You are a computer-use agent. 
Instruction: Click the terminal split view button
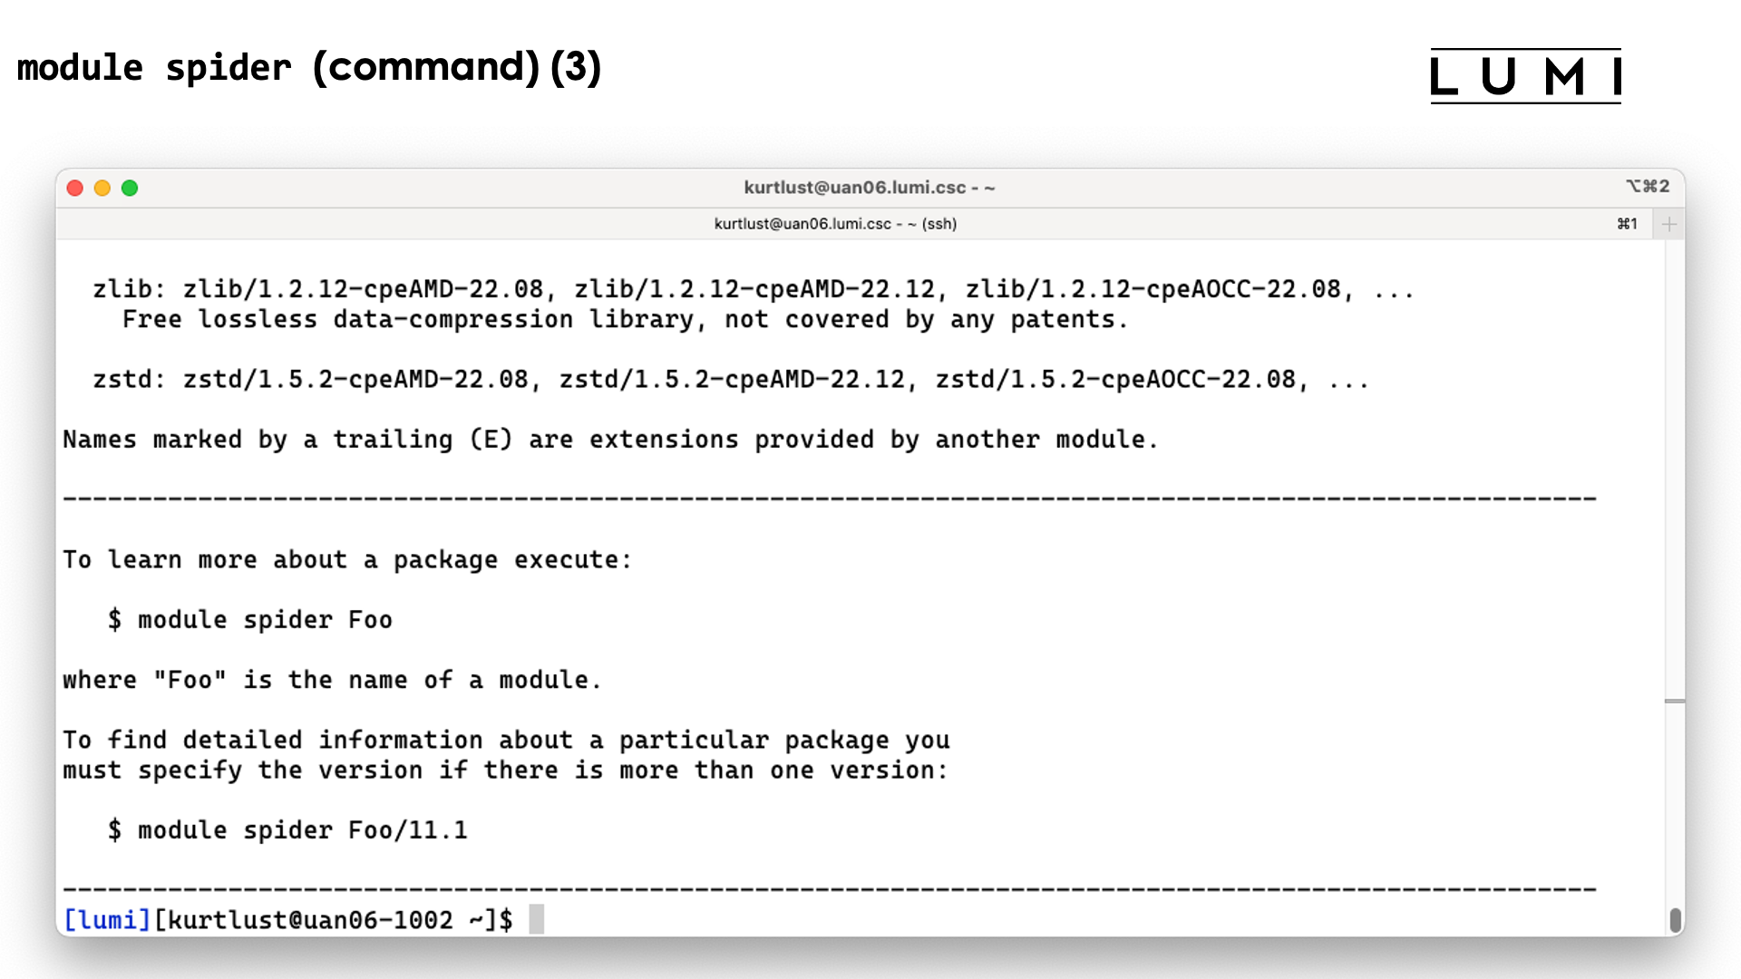pyautogui.click(x=1668, y=224)
